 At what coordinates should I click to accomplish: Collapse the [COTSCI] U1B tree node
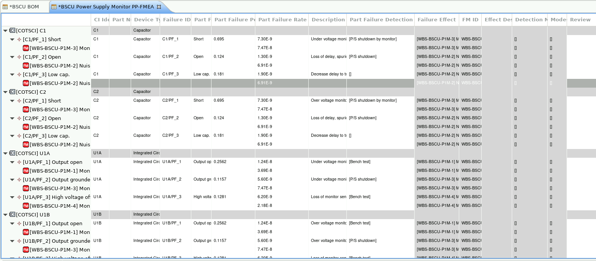coord(5,215)
